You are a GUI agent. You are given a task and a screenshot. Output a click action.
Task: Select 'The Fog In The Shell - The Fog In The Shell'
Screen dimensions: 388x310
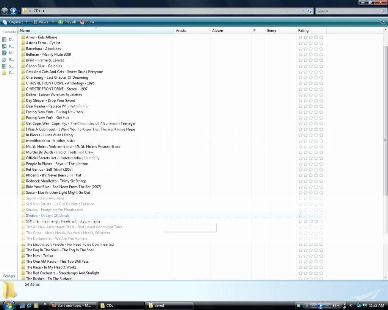(60, 250)
